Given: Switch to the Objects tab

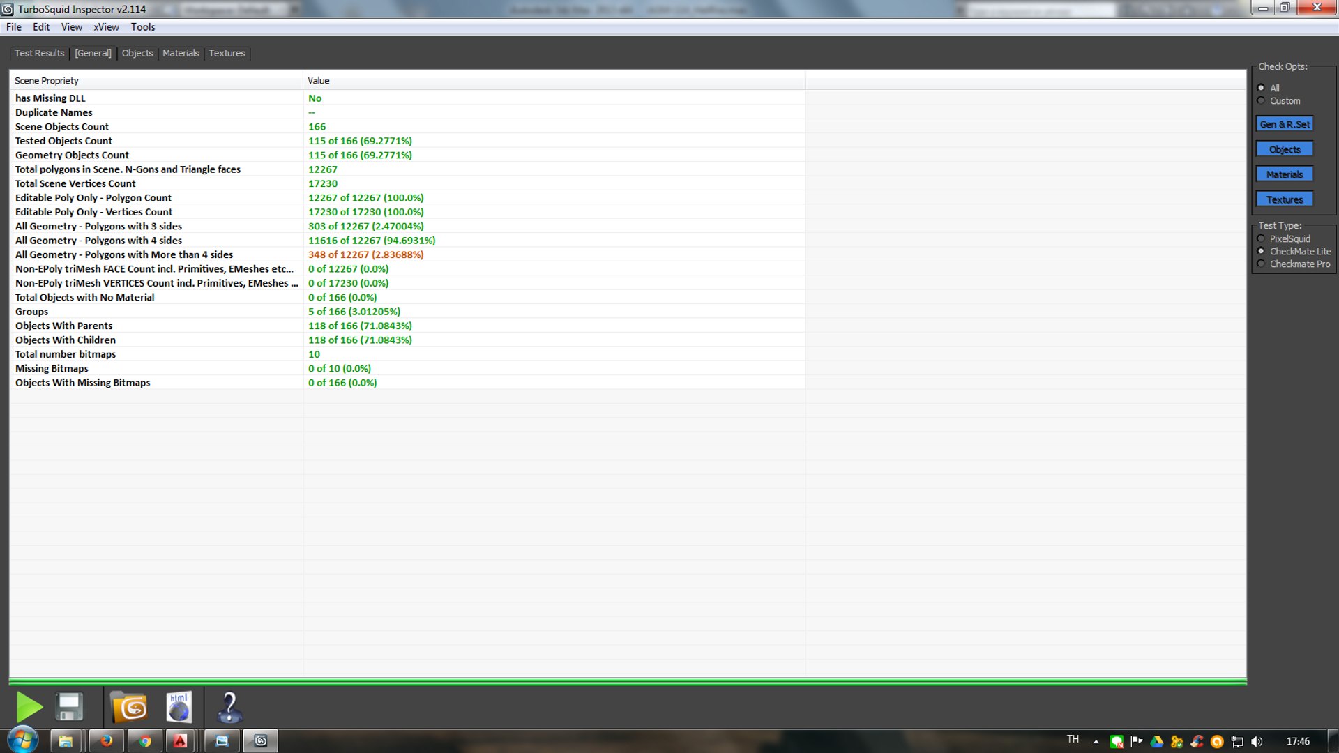Looking at the screenshot, I should [137, 53].
